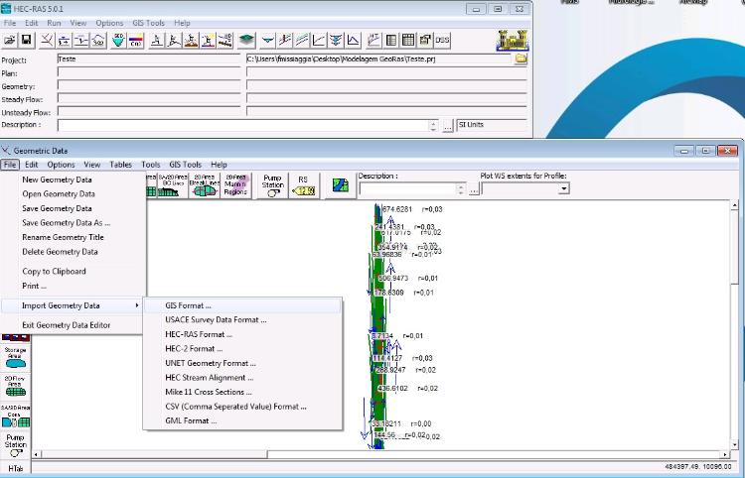745x478 pixels.
Task: View general profile plot icon
Action: tap(302, 41)
